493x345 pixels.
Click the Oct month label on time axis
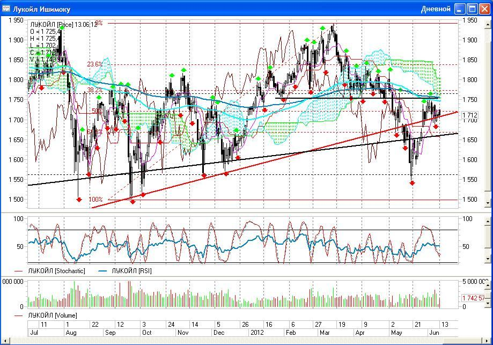click(x=147, y=333)
